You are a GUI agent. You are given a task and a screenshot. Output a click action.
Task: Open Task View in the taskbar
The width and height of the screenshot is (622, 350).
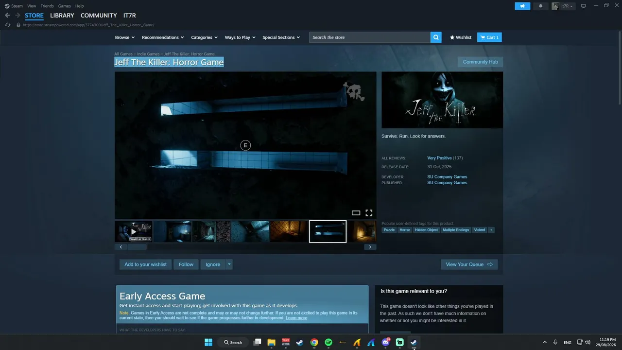tap(258, 342)
